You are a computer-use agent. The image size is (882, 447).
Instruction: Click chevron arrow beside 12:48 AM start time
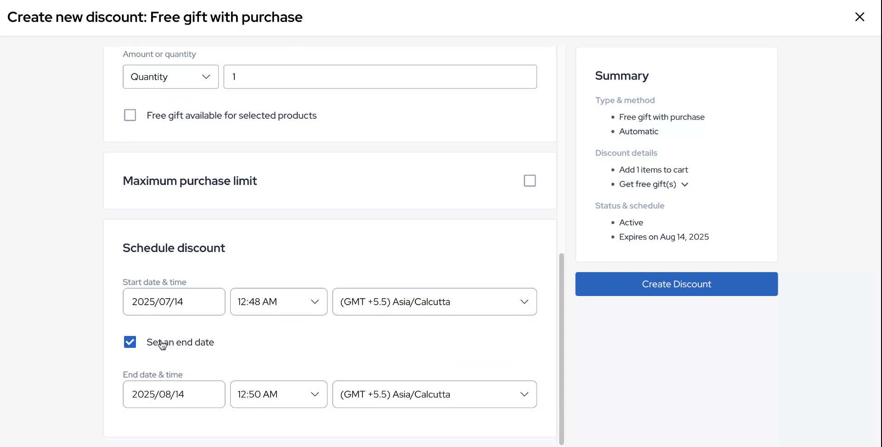pos(315,302)
